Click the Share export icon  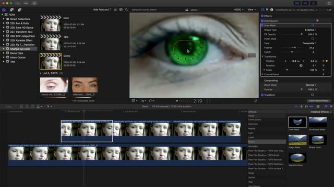pos(329,3)
